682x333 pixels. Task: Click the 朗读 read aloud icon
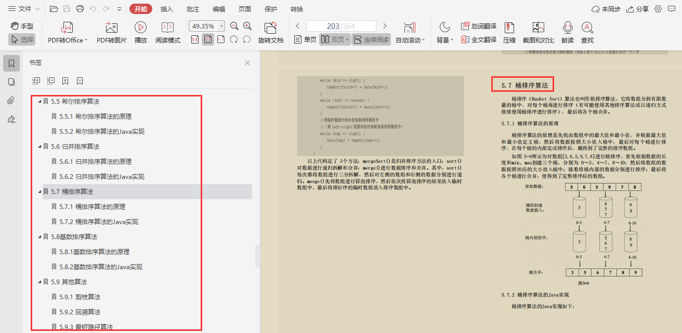pos(568,34)
